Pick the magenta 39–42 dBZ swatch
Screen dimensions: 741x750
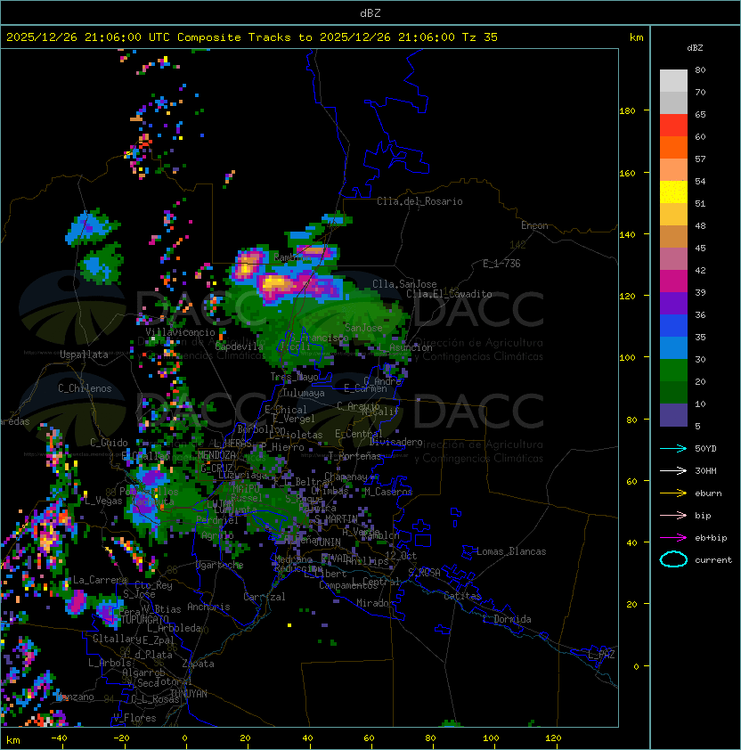coord(673,281)
